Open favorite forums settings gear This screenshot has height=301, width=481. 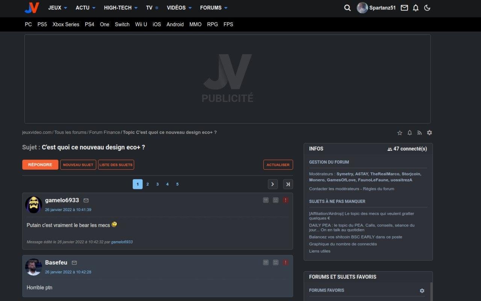tap(422, 291)
